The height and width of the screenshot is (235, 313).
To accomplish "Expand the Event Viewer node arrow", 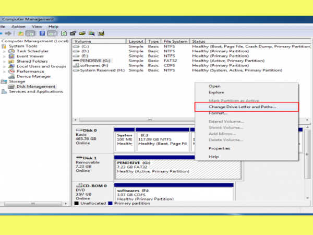I will [x=4, y=56].
